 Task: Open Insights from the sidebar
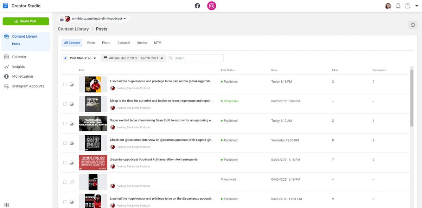click(18, 67)
